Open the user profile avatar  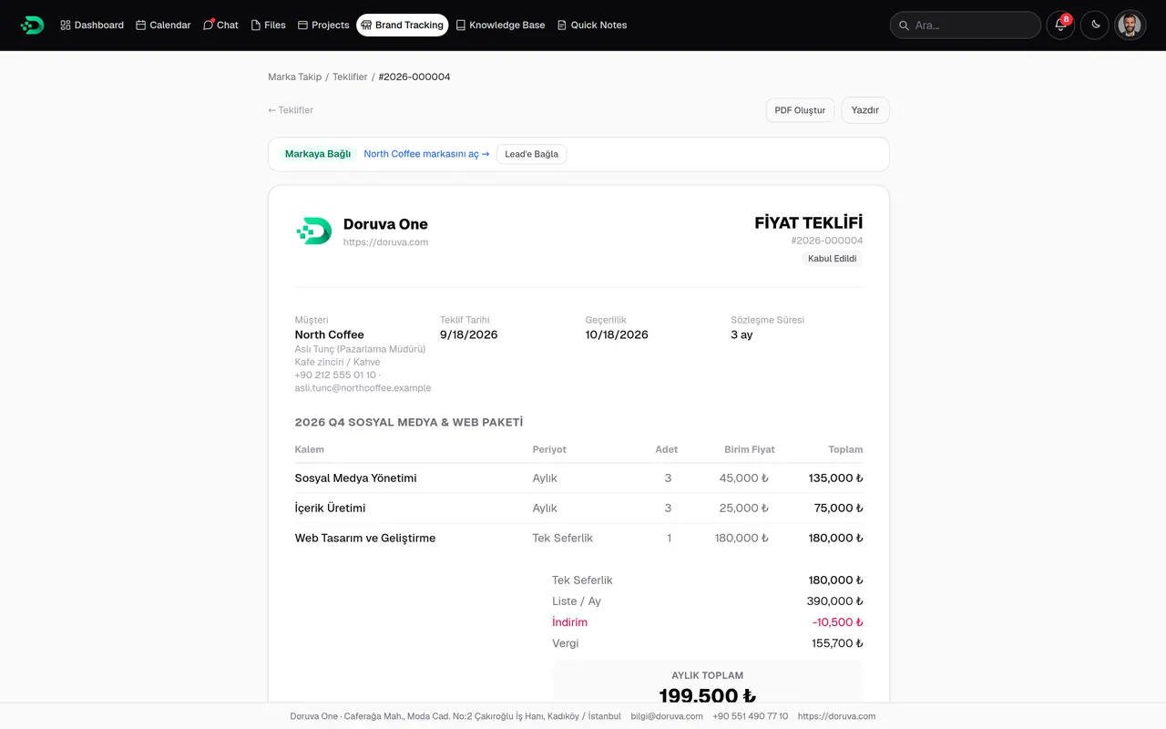point(1130,25)
